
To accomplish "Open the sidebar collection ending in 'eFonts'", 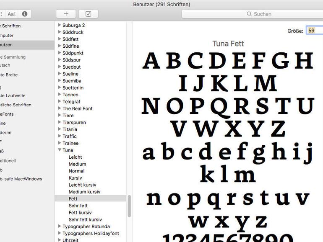I will (7, 114).
